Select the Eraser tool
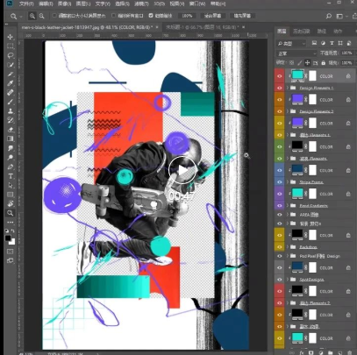The image size is (357, 355). click(x=11, y=130)
